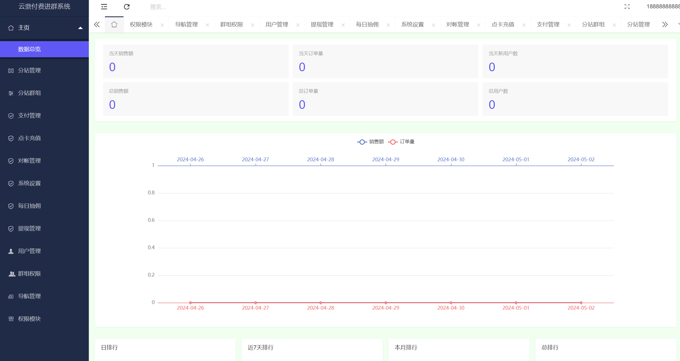Click 权限模块 grid icon in sidebar
The width and height of the screenshot is (680, 361).
[11, 319]
